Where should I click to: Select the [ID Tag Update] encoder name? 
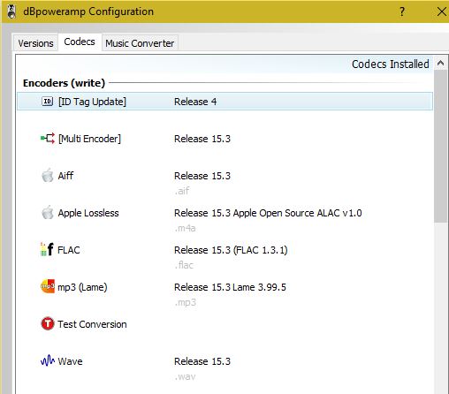(92, 102)
